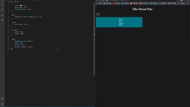Viewport: 190px width, 107px height.
Task: Click the 'justify-content: center;' line
Action: click(24, 47)
